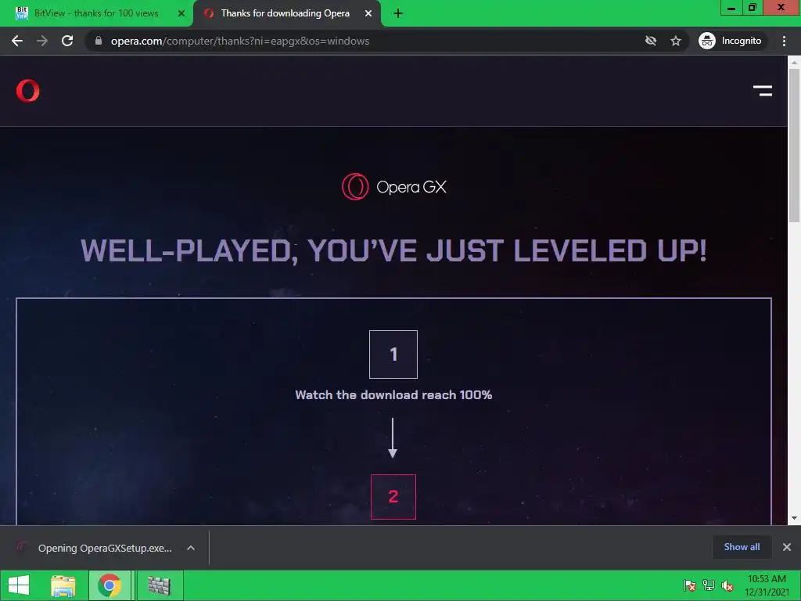Click the address bar URL
Screen dimensions: 801x601
click(x=240, y=41)
